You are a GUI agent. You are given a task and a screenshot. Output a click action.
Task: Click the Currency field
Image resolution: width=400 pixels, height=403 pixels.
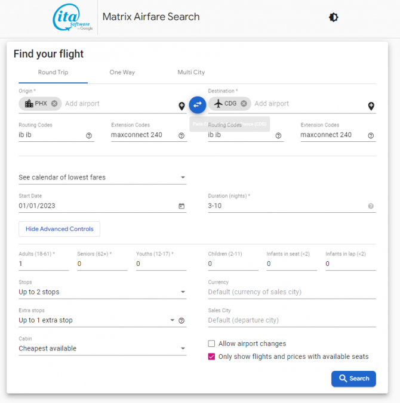point(292,292)
